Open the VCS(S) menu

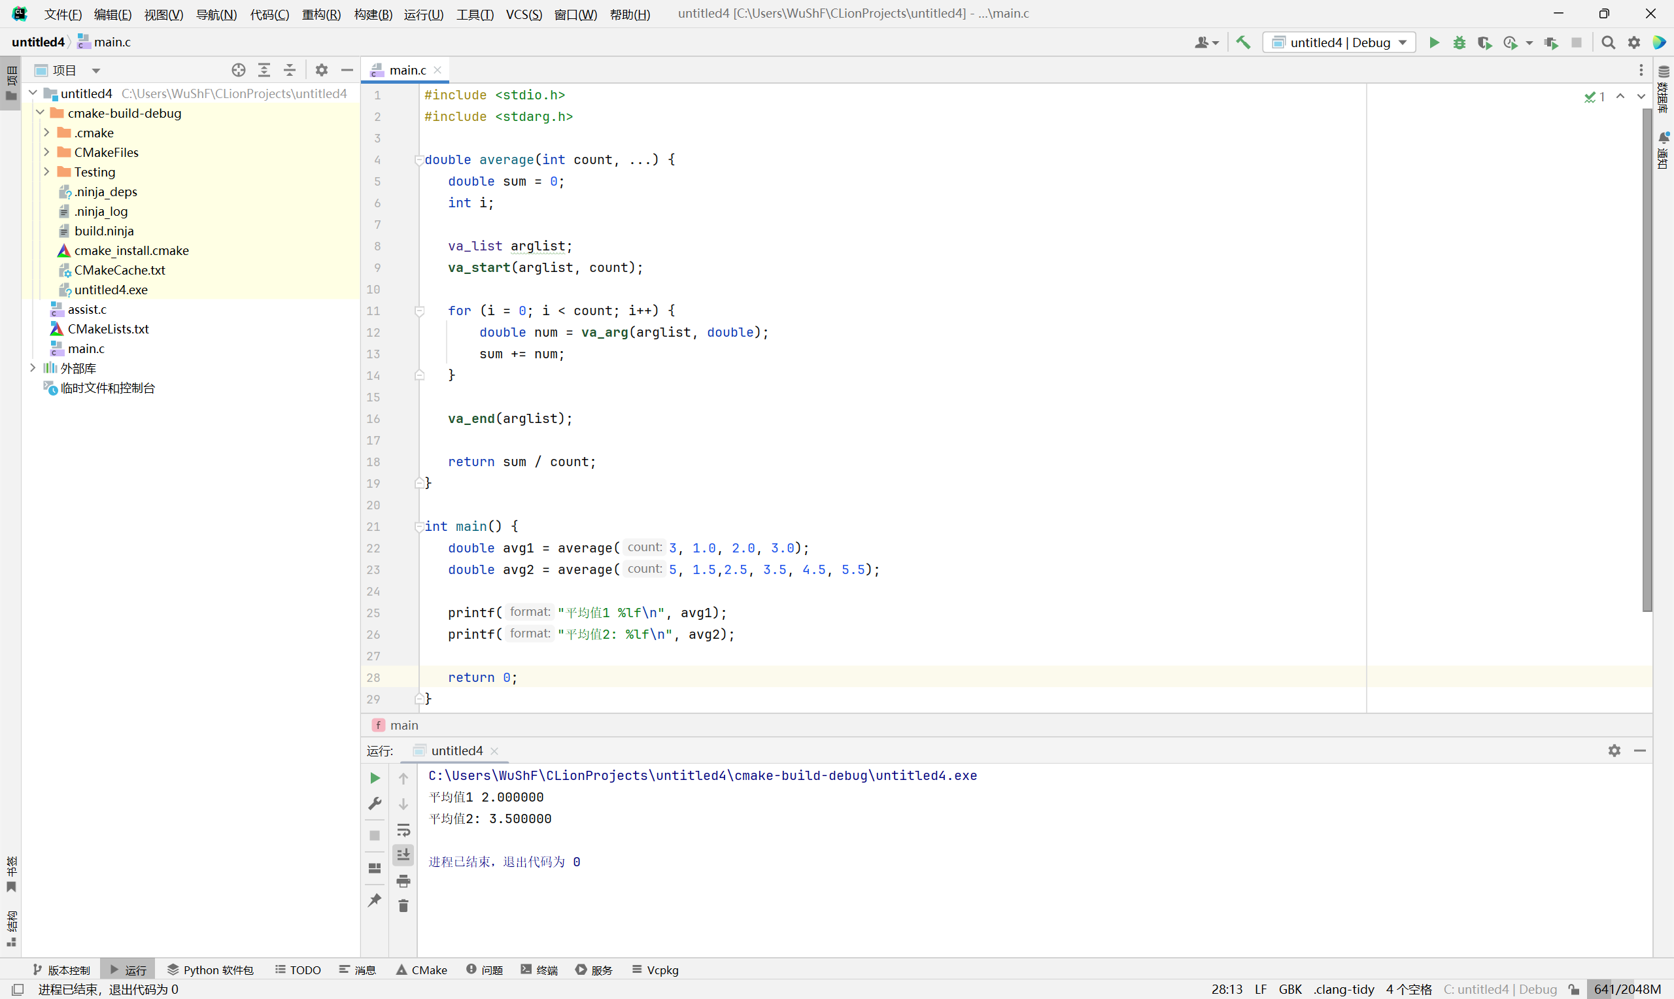pos(524,14)
